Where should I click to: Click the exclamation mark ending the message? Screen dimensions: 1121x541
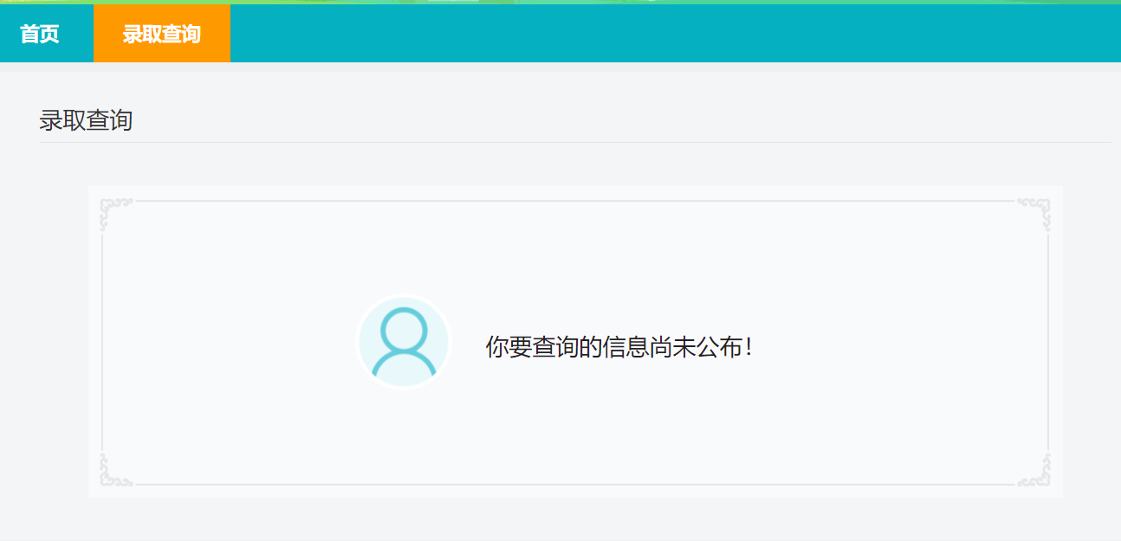tap(748, 347)
